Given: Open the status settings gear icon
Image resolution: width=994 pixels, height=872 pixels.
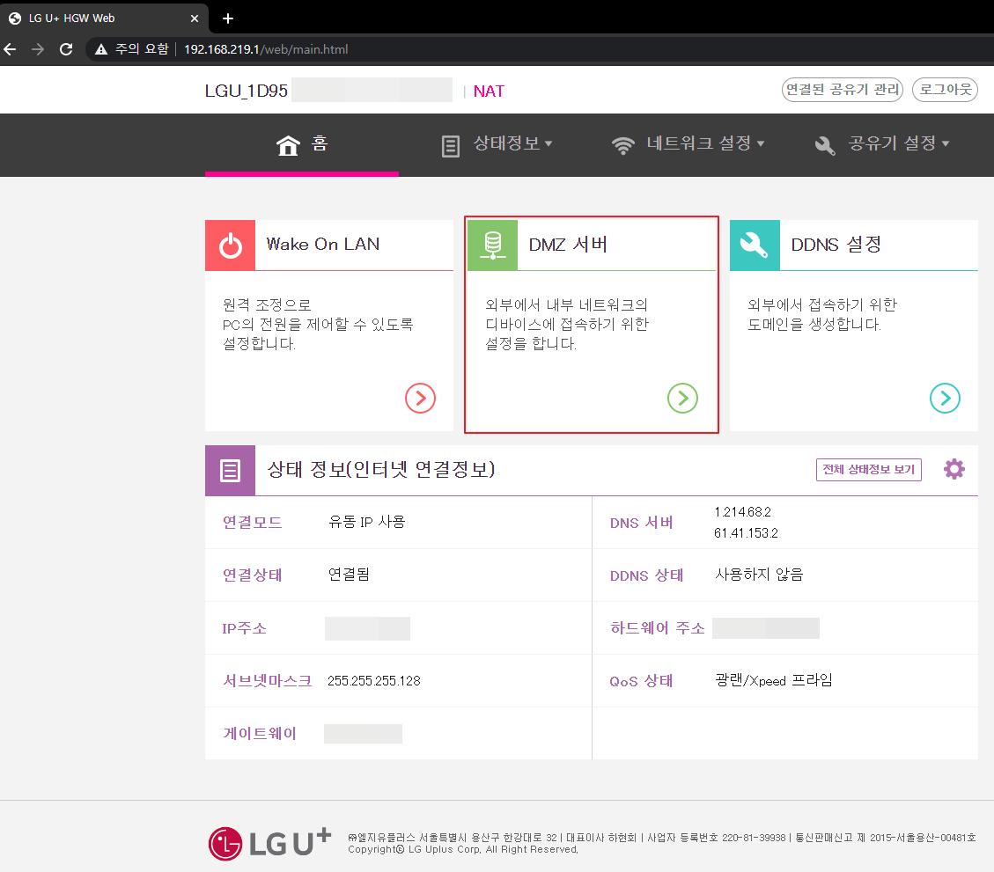Looking at the screenshot, I should tap(954, 469).
